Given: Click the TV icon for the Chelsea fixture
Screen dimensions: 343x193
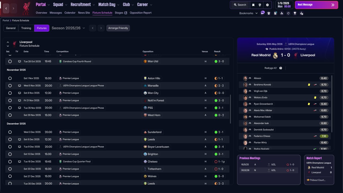Looking at the screenshot, I should click(x=20, y=162).
